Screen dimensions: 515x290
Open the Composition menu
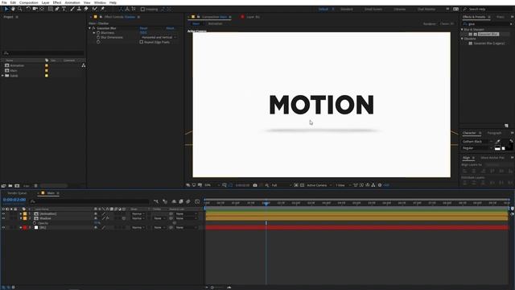pyautogui.click(x=29, y=2)
